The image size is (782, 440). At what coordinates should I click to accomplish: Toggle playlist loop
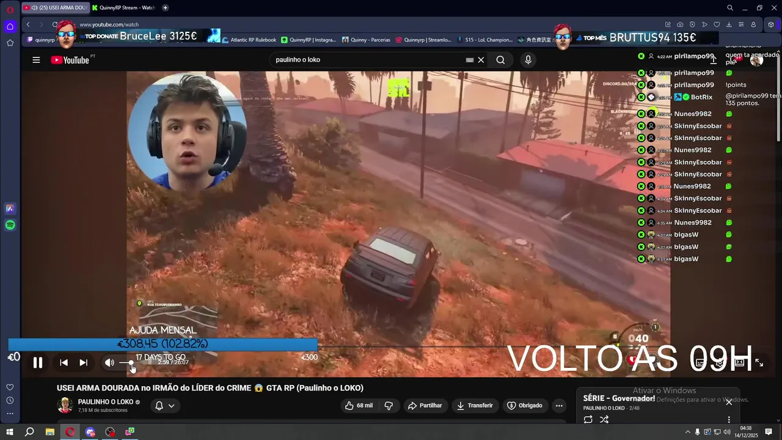coord(588,419)
